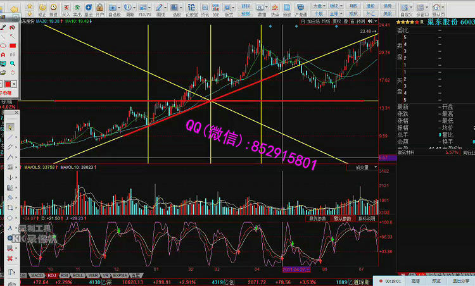Expand the 板块 dropdown
Screen dimensions: 475x286
tap(340, 4)
